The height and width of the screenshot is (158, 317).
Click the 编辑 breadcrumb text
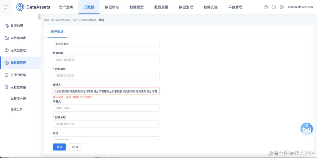pos(102,20)
